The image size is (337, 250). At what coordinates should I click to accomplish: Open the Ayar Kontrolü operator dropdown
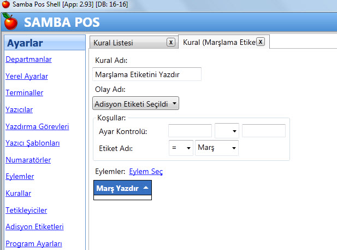click(x=227, y=131)
